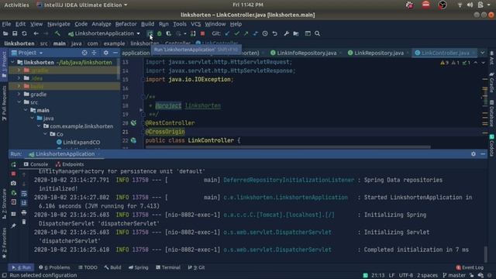Click the master Git branch widget
This screenshot has width=496, height=279.
[x=454, y=276]
